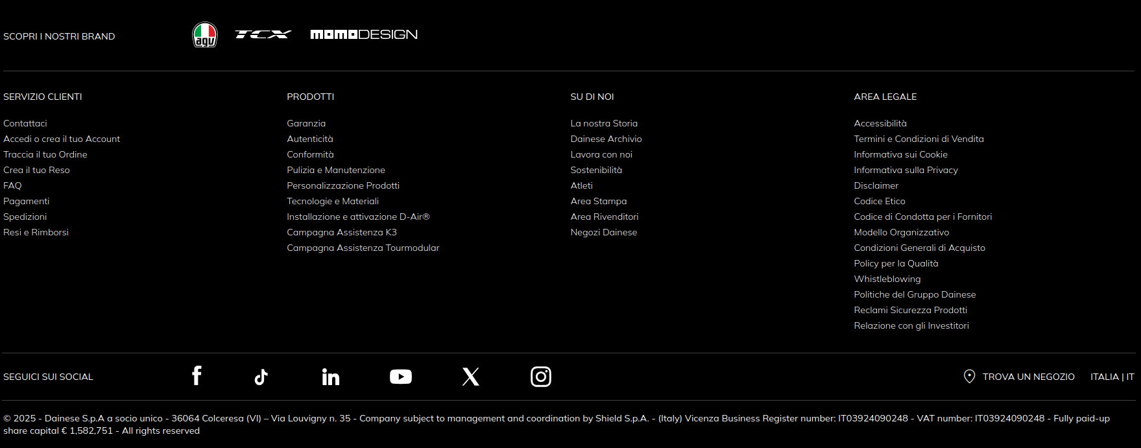Visit the Lavora con noi page
This screenshot has height=448, width=1141.
click(601, 154)
